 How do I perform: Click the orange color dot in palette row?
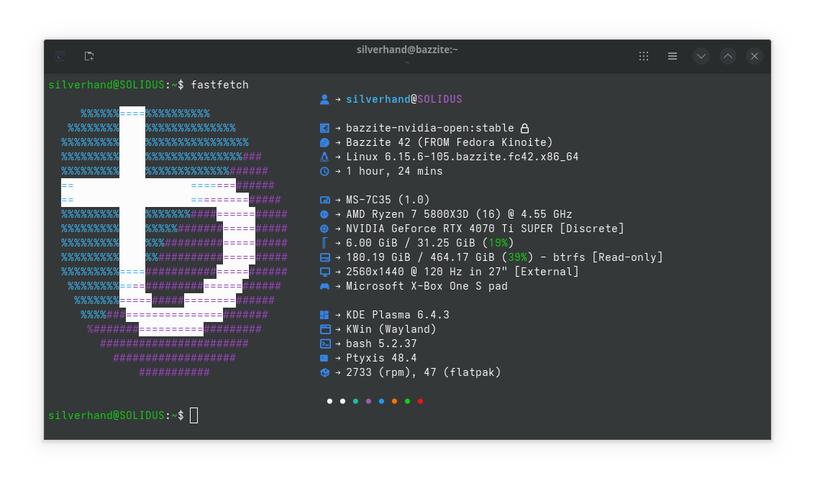394,401
